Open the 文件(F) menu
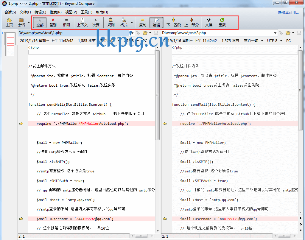Screen dimensions: 305x240 click(25, 12)
